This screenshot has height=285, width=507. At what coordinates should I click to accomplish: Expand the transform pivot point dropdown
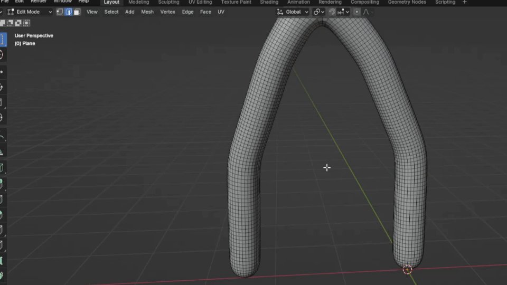pos(318,12)
